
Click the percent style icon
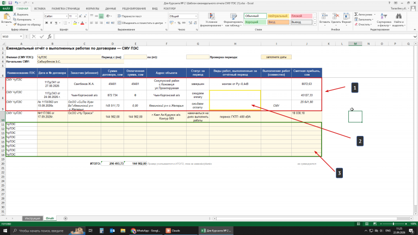point(179,23)
